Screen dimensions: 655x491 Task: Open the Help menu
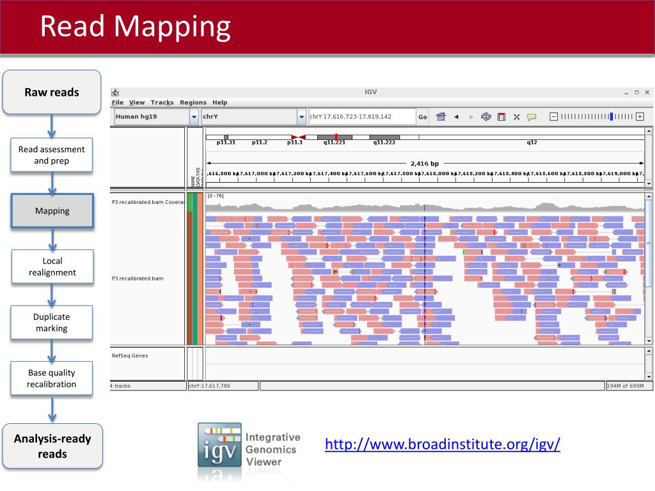(x=220, y=102)
